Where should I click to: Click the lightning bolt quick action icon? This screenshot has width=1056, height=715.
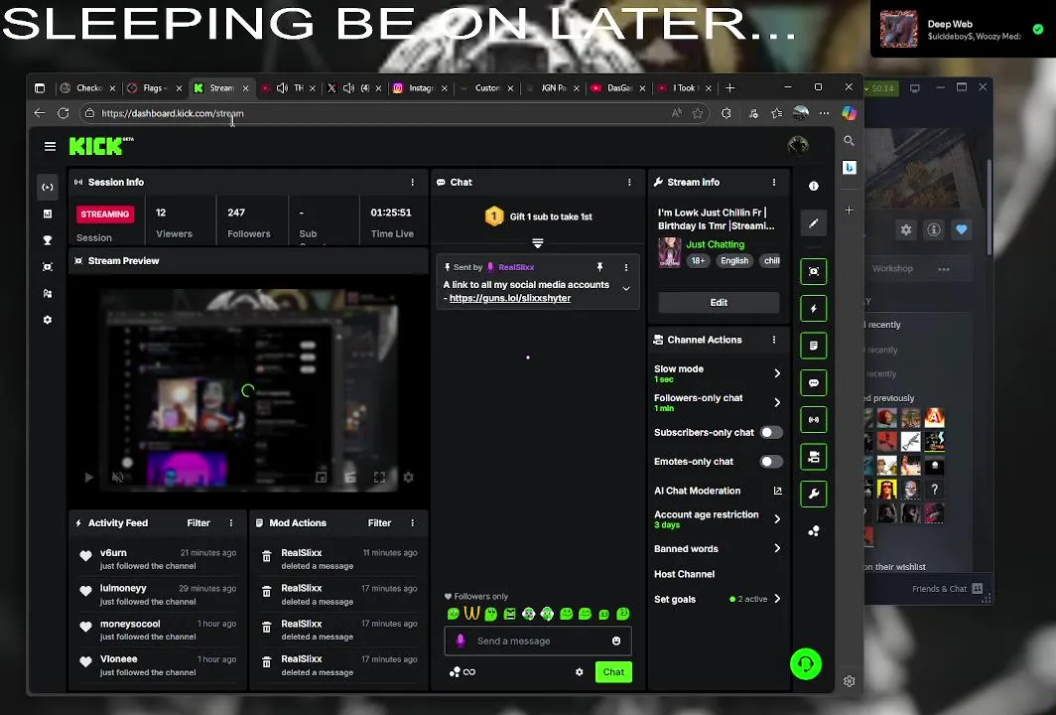pos(814,309)
